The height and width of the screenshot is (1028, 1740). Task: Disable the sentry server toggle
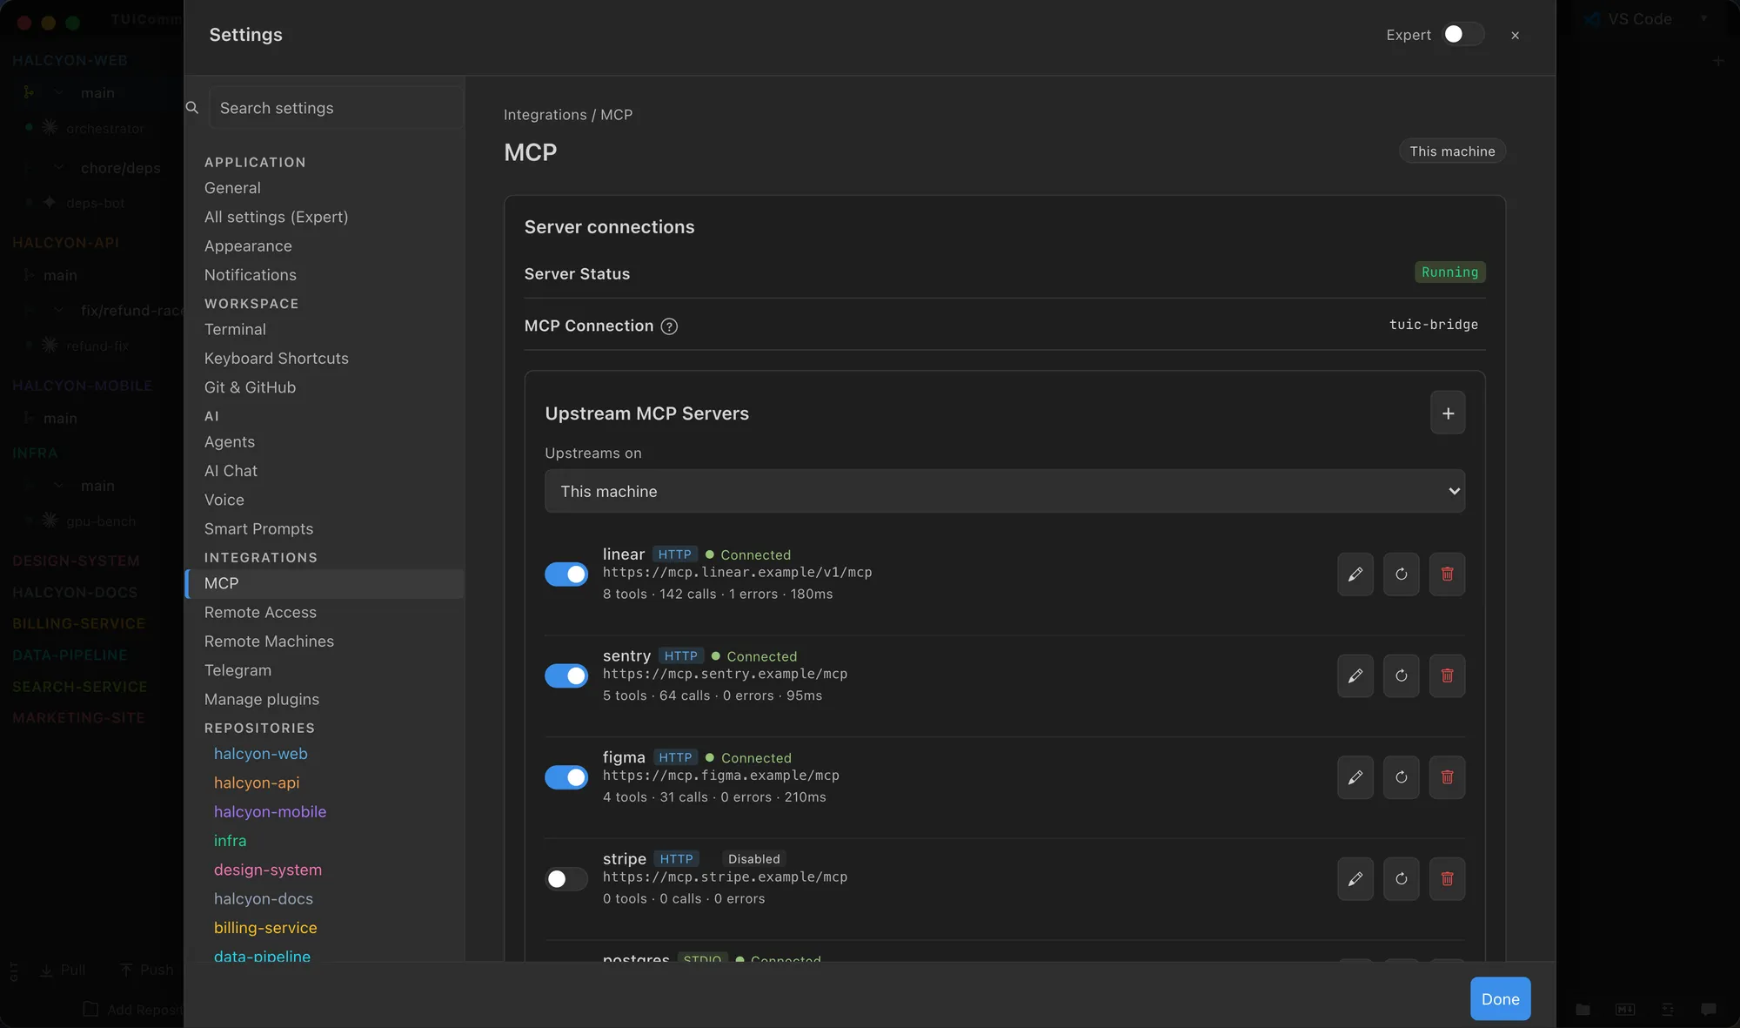point(566,676)
